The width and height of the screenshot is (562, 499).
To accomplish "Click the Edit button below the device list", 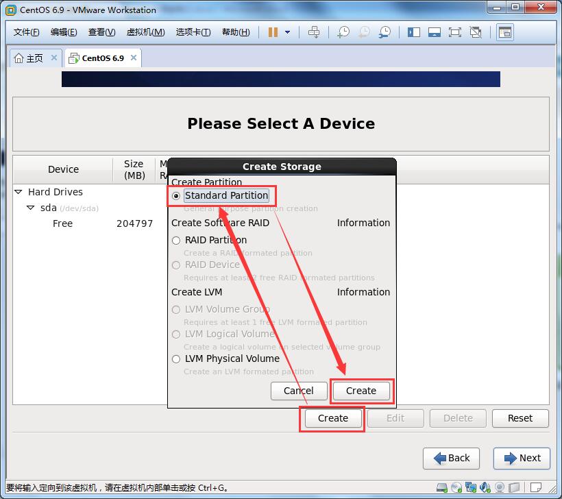I will (x=395, y=418).
